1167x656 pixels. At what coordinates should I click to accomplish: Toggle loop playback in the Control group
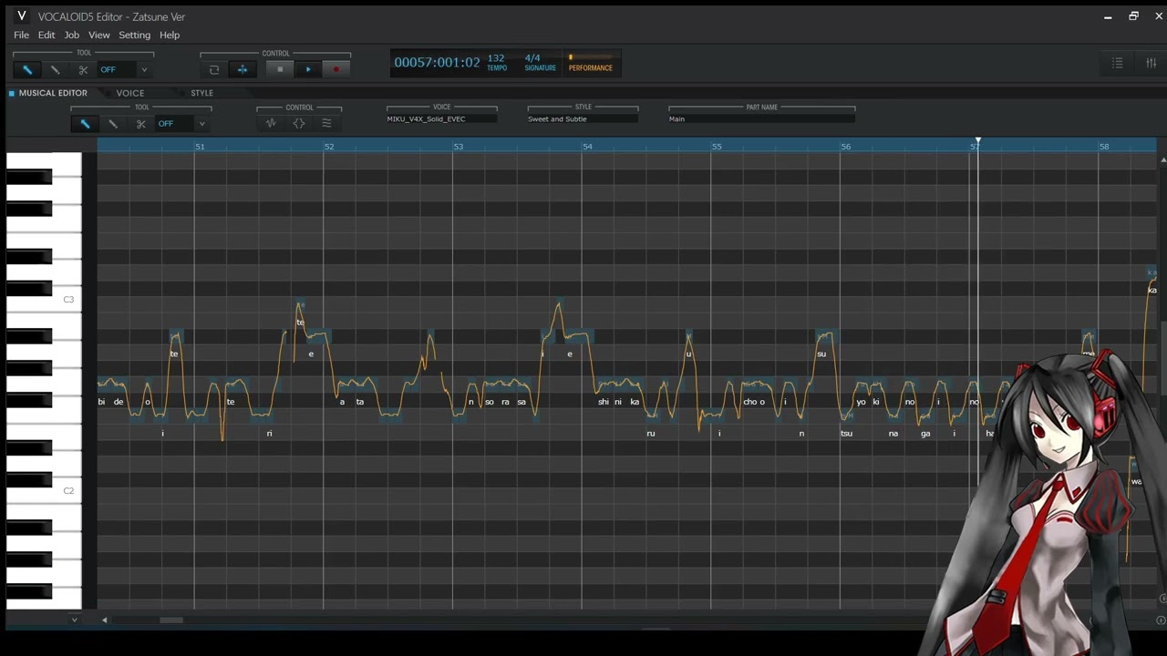click(x=214, y=70)
